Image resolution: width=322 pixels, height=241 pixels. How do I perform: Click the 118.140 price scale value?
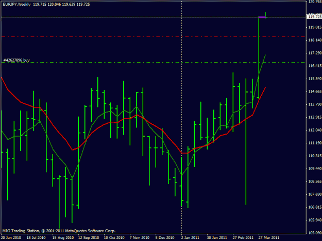[315, 40]
